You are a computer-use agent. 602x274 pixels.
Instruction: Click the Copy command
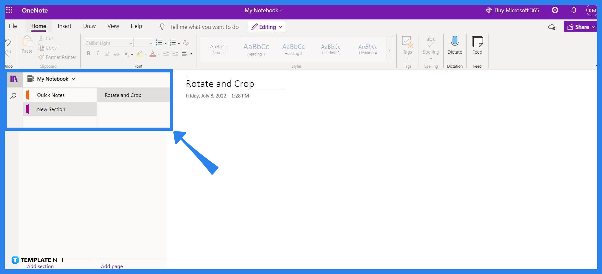[x=47, y=48]
